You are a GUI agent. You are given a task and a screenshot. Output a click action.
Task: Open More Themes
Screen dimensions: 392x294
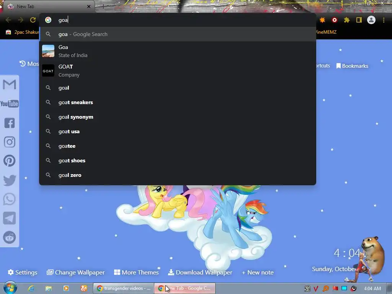[x=136, y=272]
